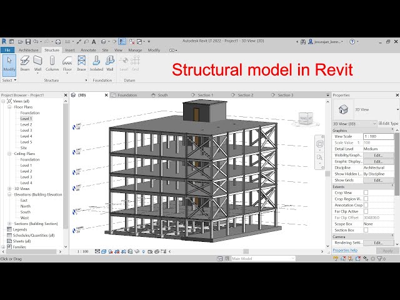Select the Brace tool
Screen dimensions: 400x300
point(81,63)
